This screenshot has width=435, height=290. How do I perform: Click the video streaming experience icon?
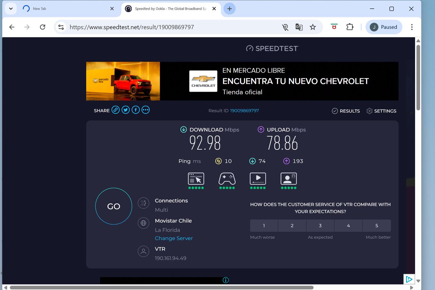click(258, 179)
